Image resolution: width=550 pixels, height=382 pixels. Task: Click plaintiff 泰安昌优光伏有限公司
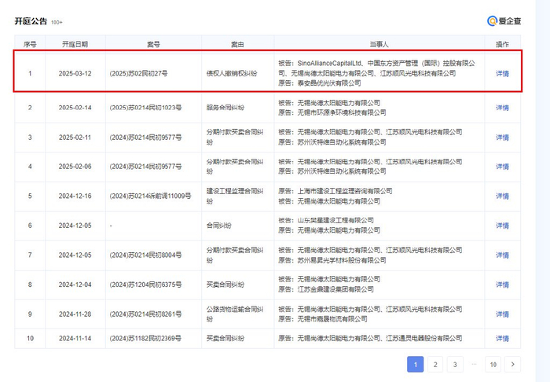click(x=329, y=83)
